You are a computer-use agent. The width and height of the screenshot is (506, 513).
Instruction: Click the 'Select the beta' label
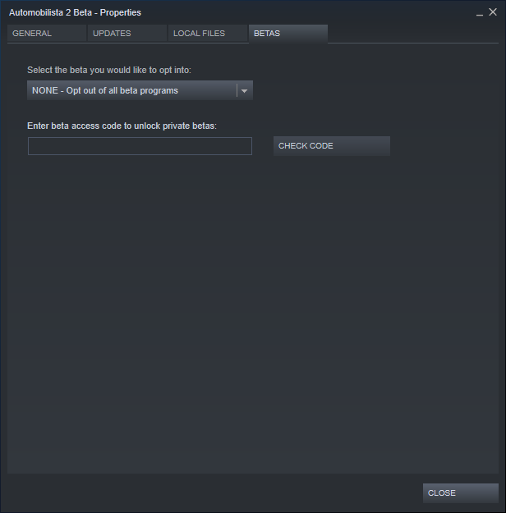point(109,70)
